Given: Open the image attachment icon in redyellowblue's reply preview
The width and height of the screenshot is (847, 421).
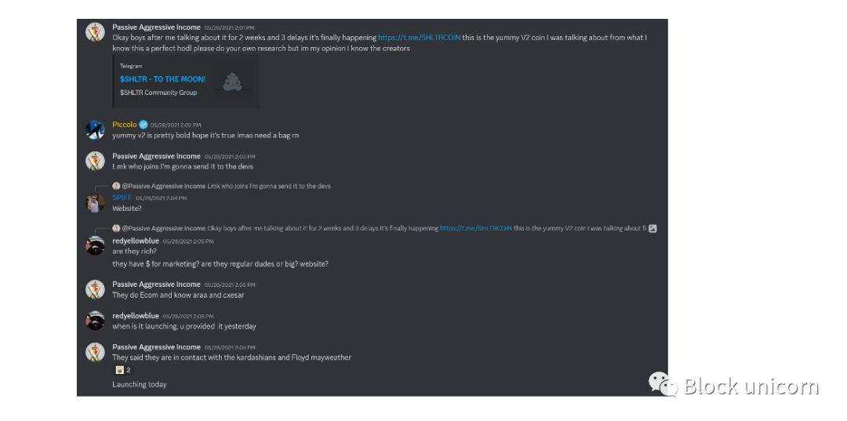Looking at the screenshot, I should click(653, 228).
